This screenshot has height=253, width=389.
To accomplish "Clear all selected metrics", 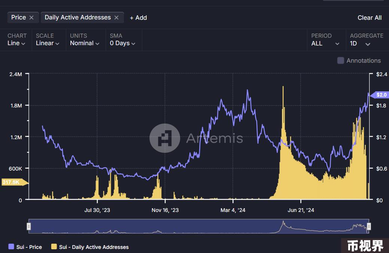I will [x=370, y=18].
